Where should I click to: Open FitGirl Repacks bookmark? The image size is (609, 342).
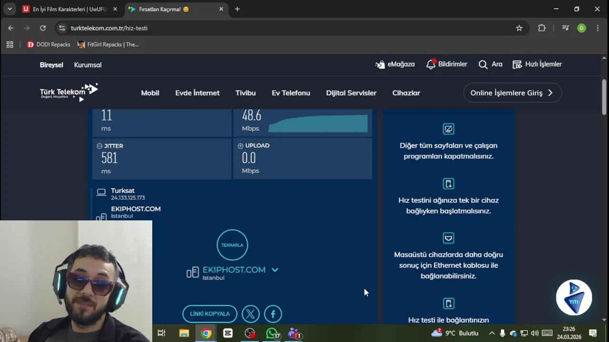tap(108, 45)
